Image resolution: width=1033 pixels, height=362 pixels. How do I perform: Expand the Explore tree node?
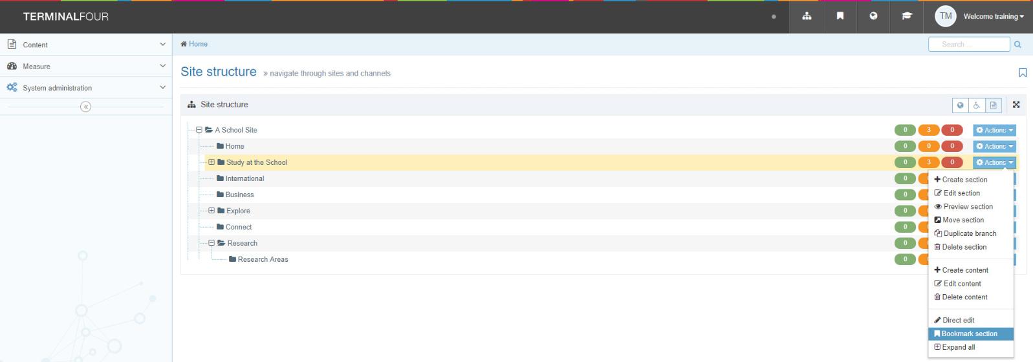click(x=212, y=211)
